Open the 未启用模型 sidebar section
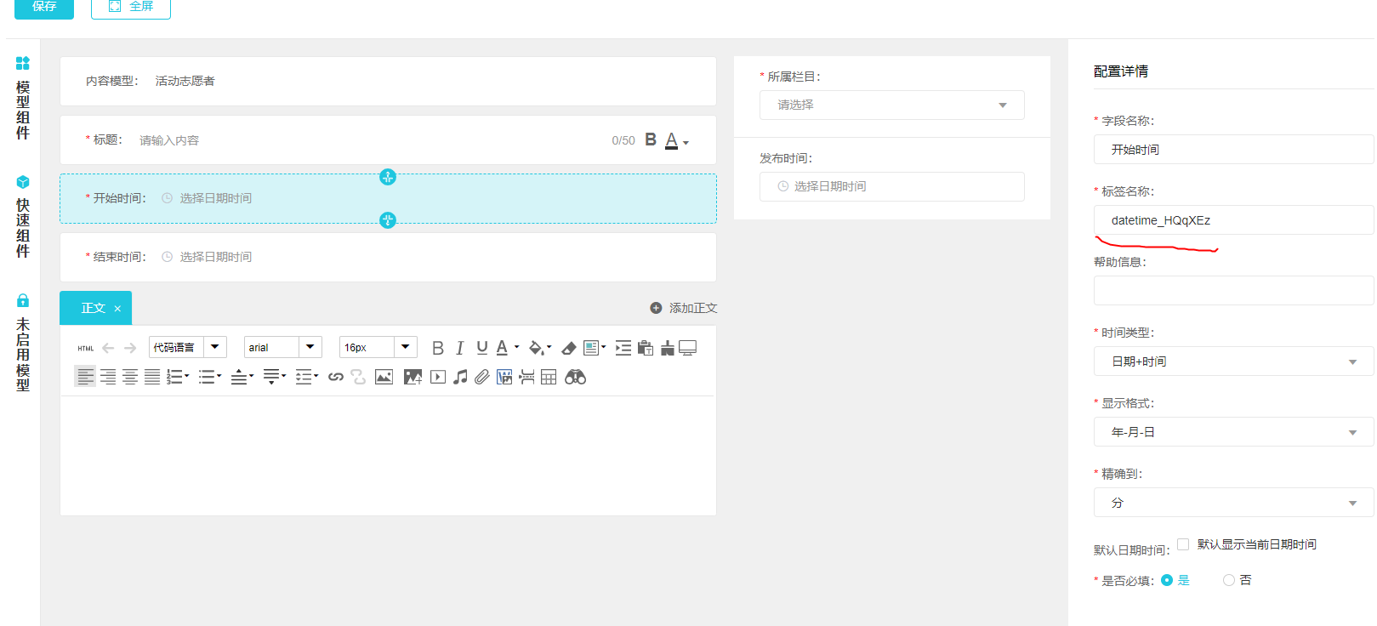This screenshot has height=626, width=1377. point(23,342)
